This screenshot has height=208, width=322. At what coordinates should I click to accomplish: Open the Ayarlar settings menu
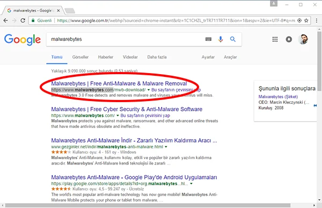coord(208,57)
